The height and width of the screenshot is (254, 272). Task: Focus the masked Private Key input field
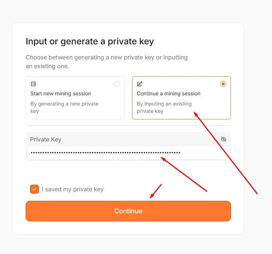128,152
